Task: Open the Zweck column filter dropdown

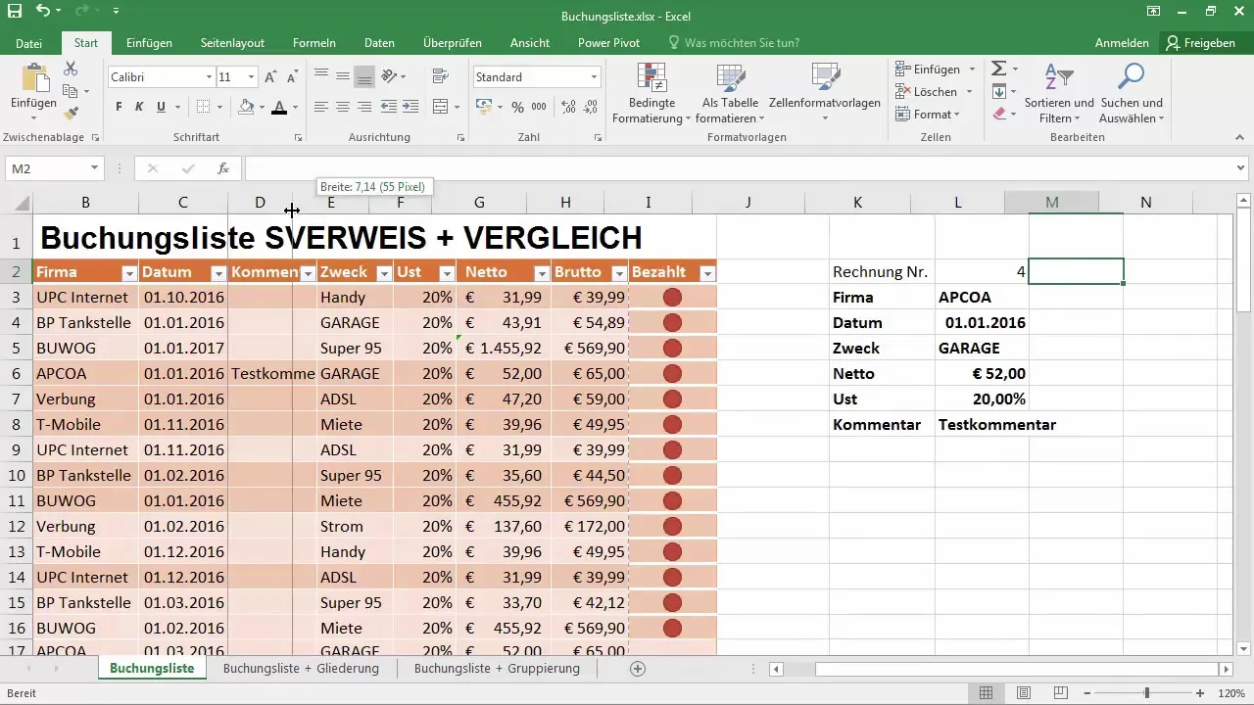Action: [x=384, y=273]
